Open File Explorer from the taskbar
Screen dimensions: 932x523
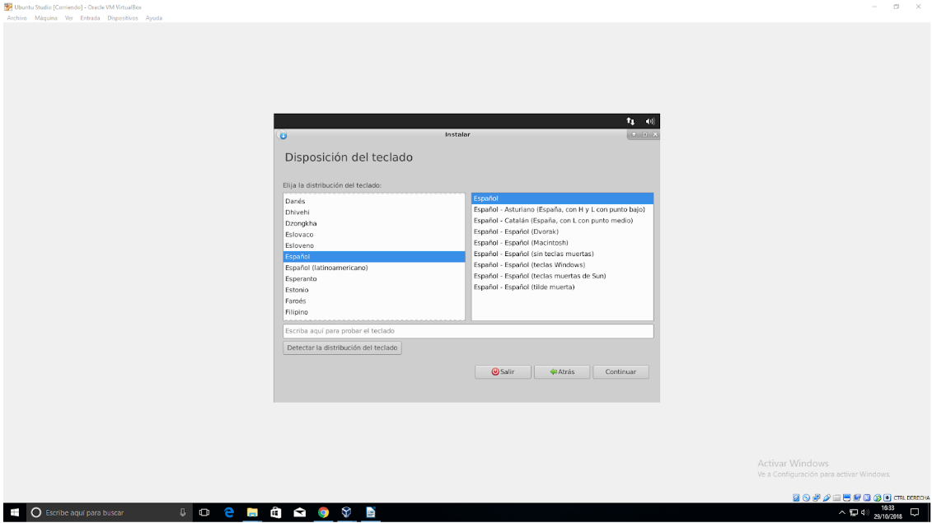pyautogui.click(x=252, y=512)
